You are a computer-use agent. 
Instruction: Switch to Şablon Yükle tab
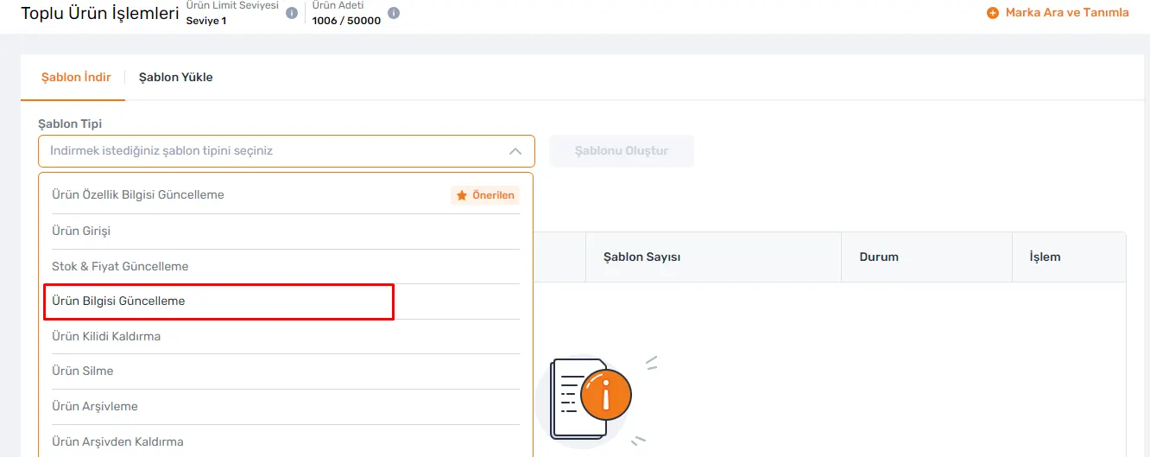[x=176, y=77]
